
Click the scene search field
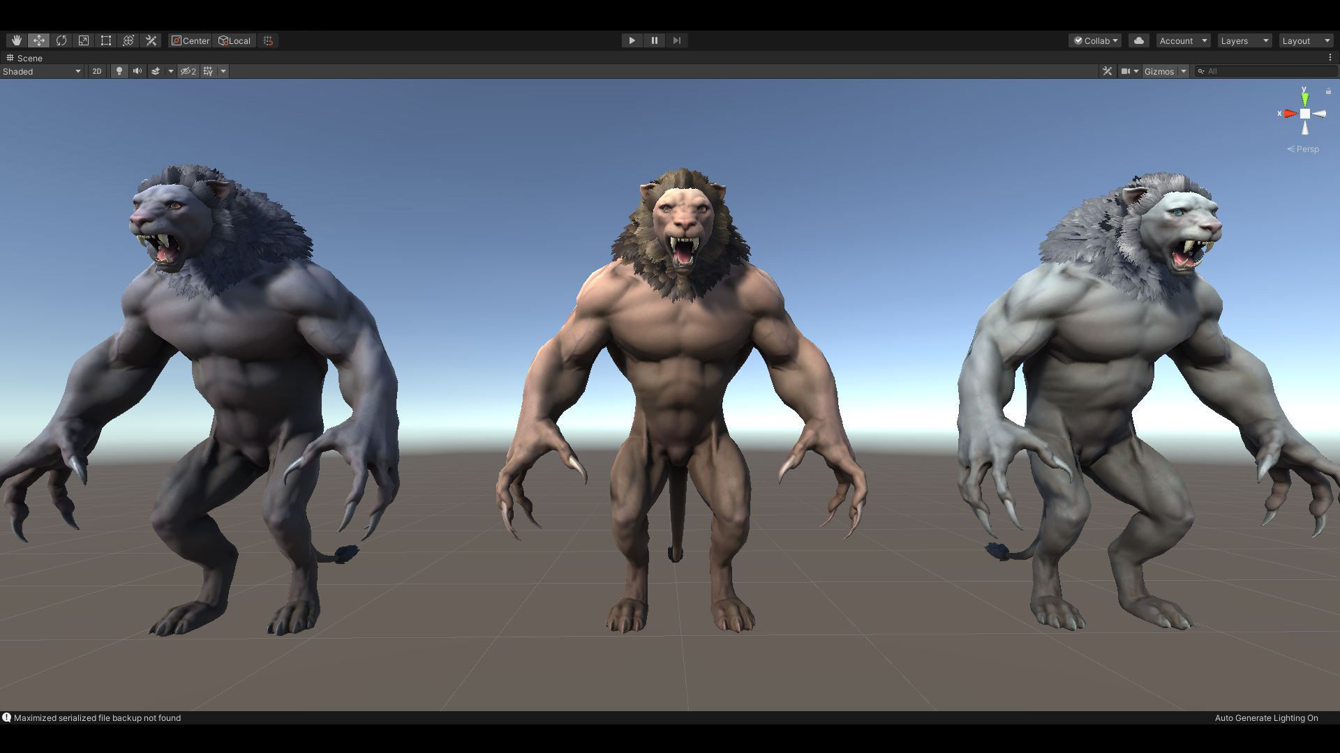tap(1267, 71)
